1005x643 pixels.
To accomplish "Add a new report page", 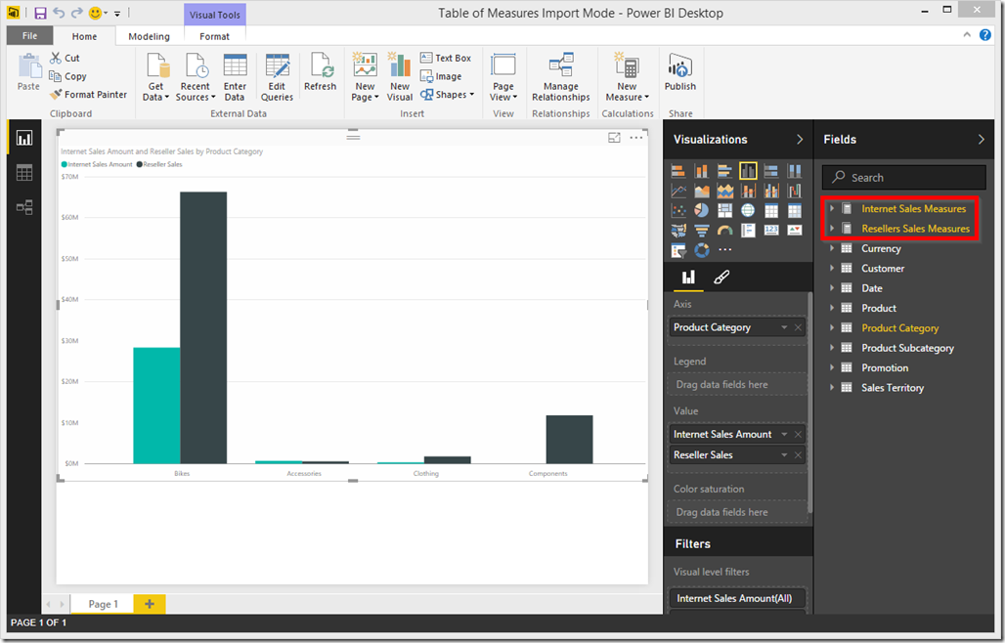I will [x=150, y=603].
